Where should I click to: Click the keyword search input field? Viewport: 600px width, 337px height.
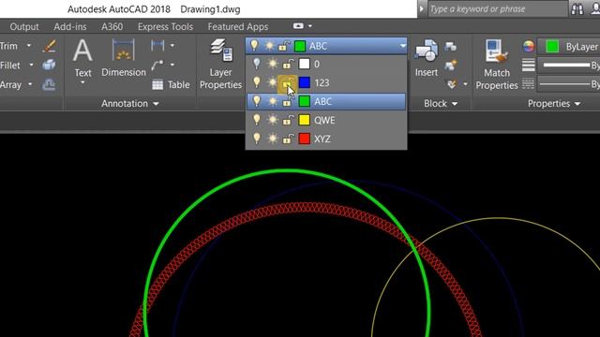pyautogui.click(x=497, y=8)
